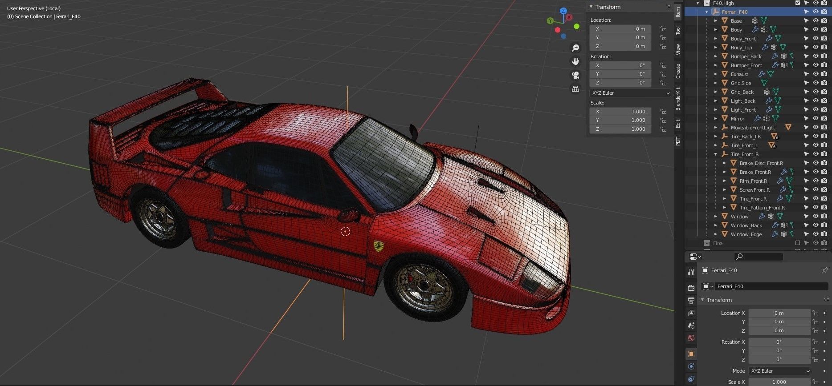
Task: Open the Tool sidebar tab
Action: [678, 30]
